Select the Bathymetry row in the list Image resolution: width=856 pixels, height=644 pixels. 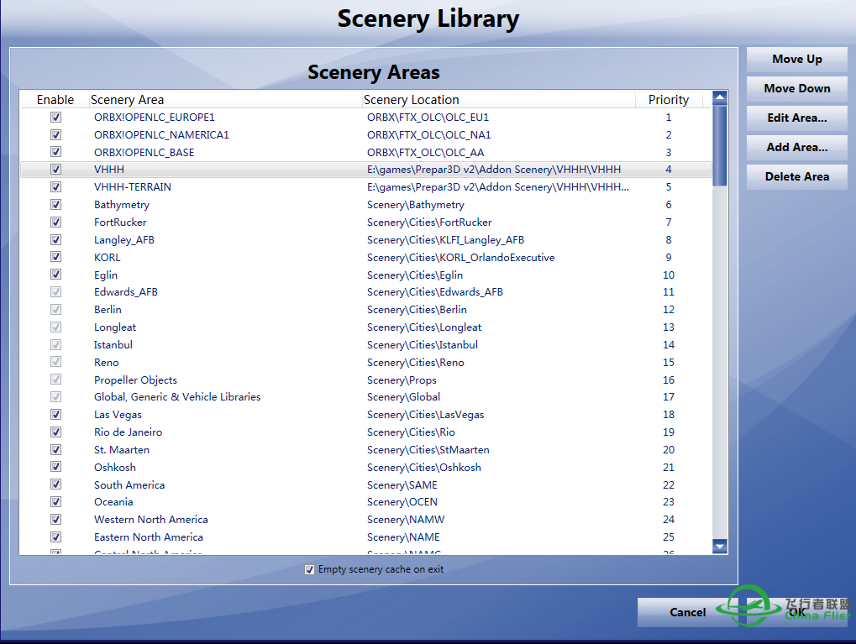pos(122,205)
